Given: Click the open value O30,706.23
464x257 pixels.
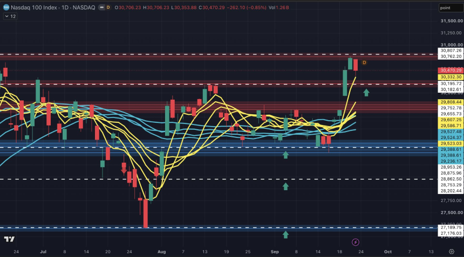Looking at the screenshot, I should pos(128,8).
